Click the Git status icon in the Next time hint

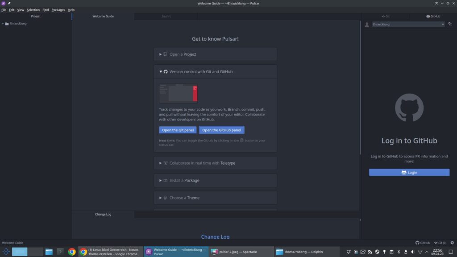(x=241, y=140)
